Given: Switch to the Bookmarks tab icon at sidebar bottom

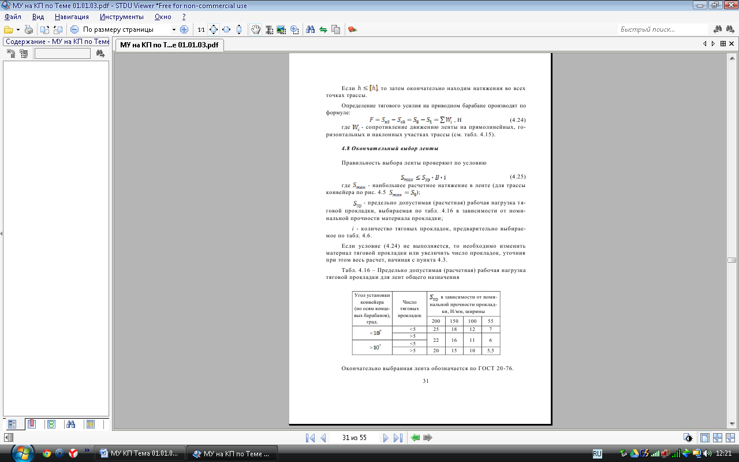Looking at the screenshot, I should pos(32,424).
